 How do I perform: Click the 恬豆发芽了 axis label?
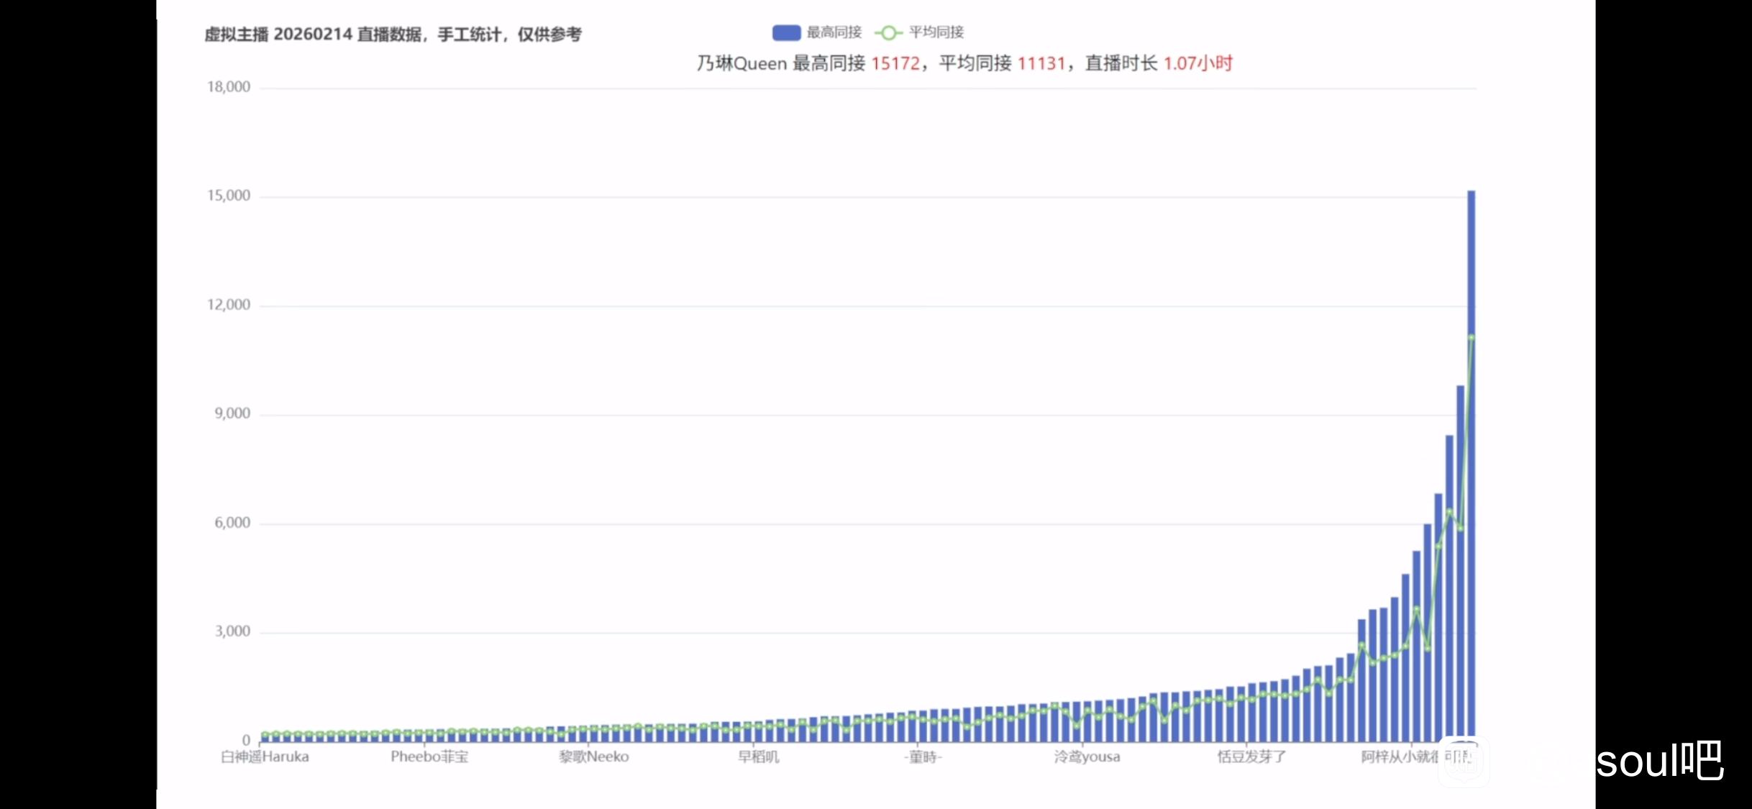click(x=1251, y=757)
